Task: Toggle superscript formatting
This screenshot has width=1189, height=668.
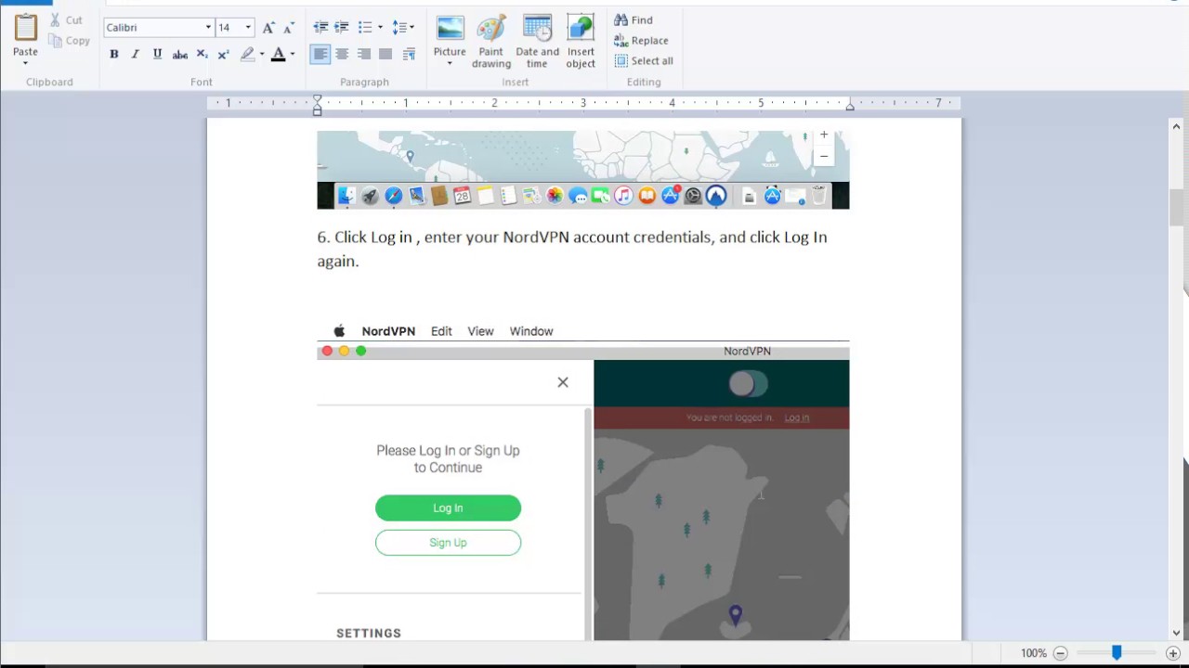Action: pyautogui.click(x=223, y=55)
